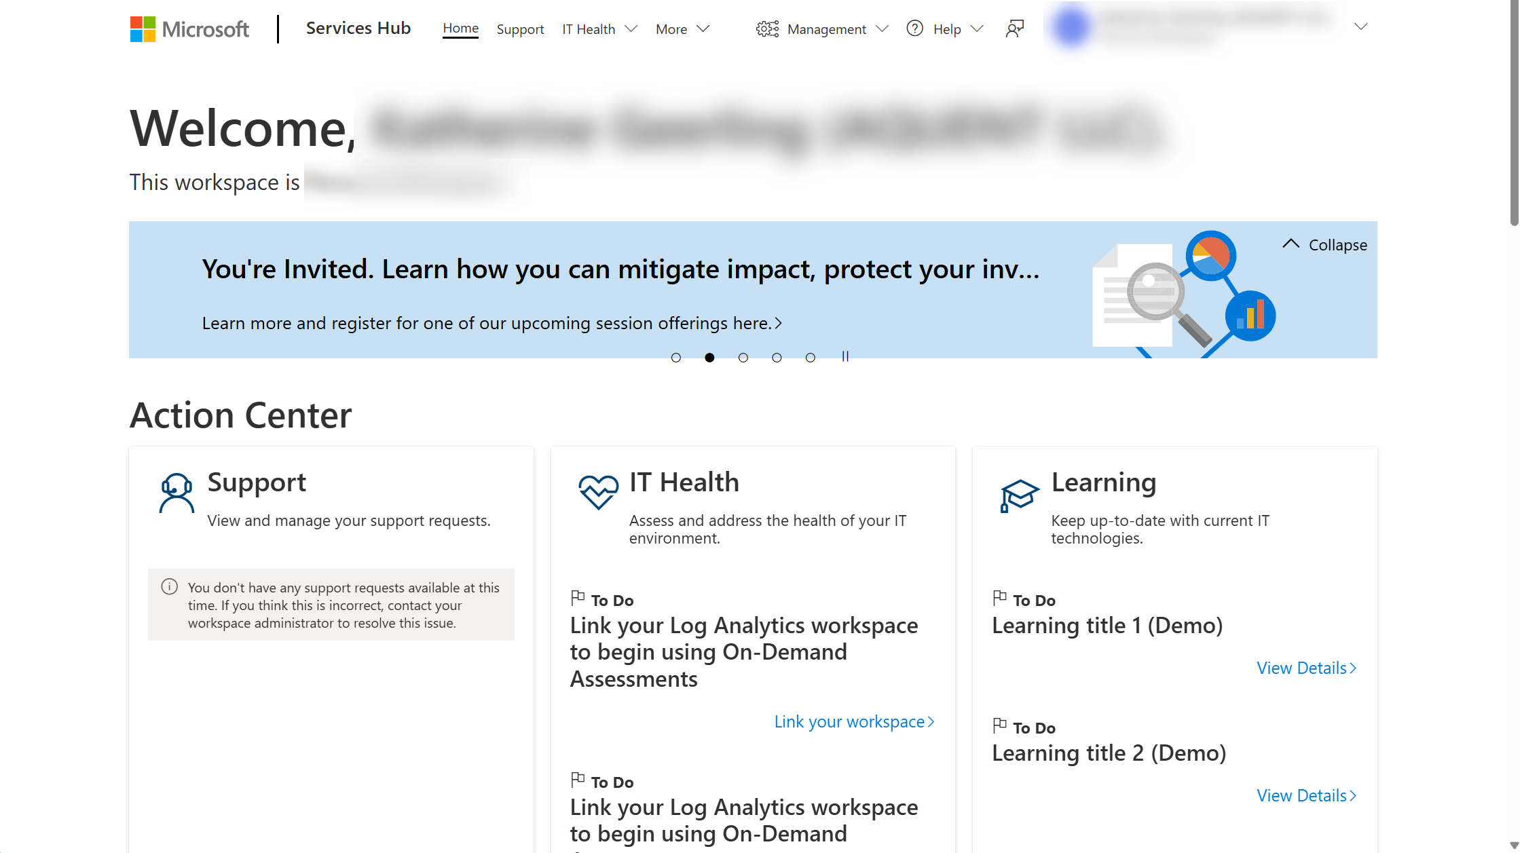Click the user profile avatar icon
The width and height of the screenshot is (1520, 853).
1071,29
